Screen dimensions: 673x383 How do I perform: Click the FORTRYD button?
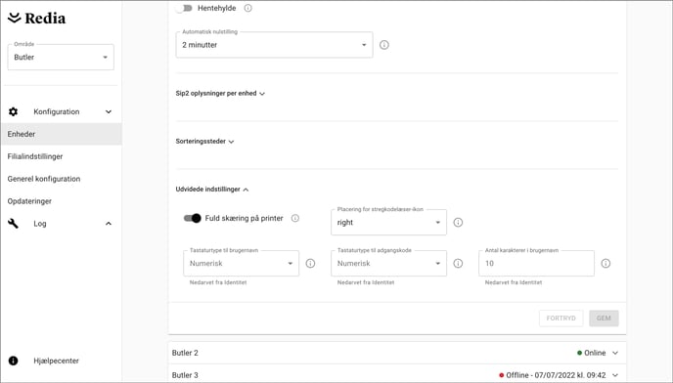coord(561,319)
